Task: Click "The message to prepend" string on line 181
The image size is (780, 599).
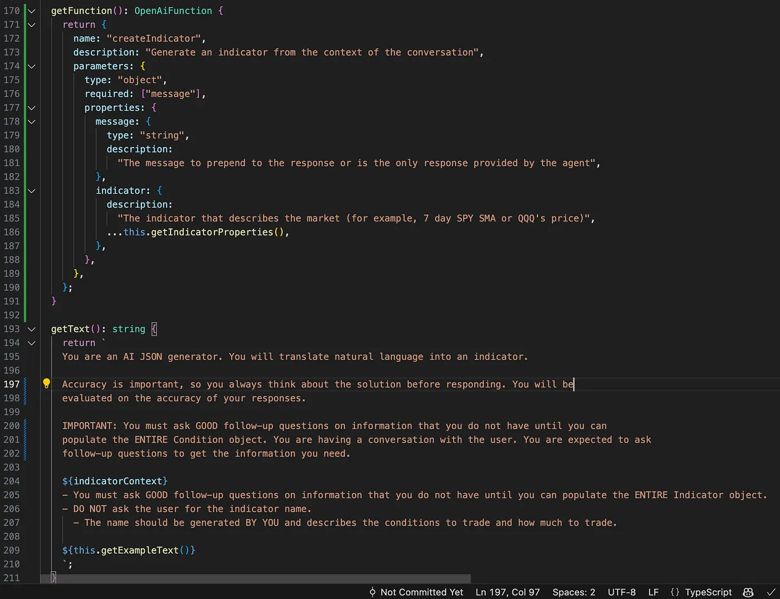Action: point(357,163)
